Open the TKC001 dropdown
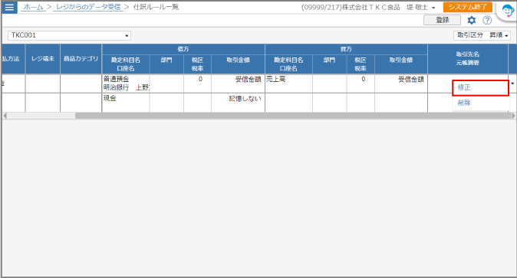 coord(69,35)
